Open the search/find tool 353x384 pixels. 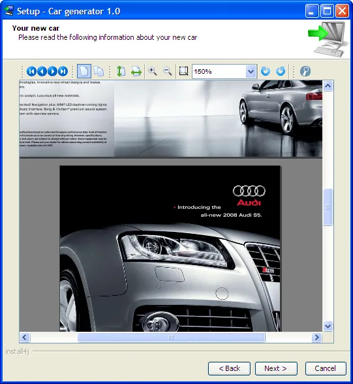(x=305, y=72)
